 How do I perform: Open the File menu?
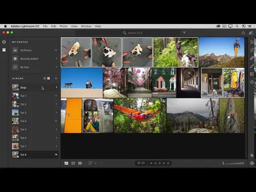(x=45, y=26)
